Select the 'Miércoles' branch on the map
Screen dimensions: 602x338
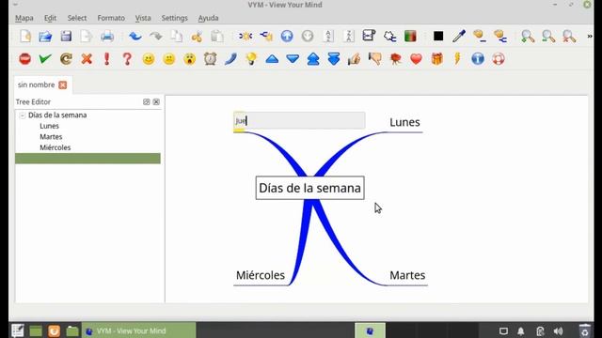point(261,275)
